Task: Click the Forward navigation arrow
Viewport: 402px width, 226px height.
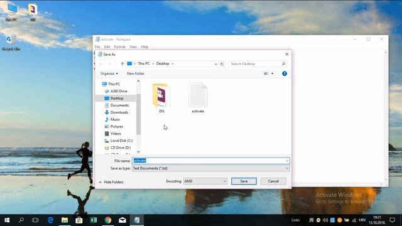Action: click(x=109, y=64)
